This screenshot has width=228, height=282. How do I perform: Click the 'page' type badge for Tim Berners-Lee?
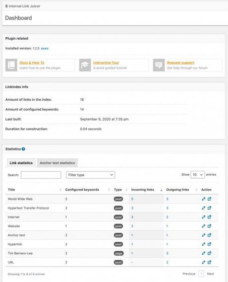point(118,253)
